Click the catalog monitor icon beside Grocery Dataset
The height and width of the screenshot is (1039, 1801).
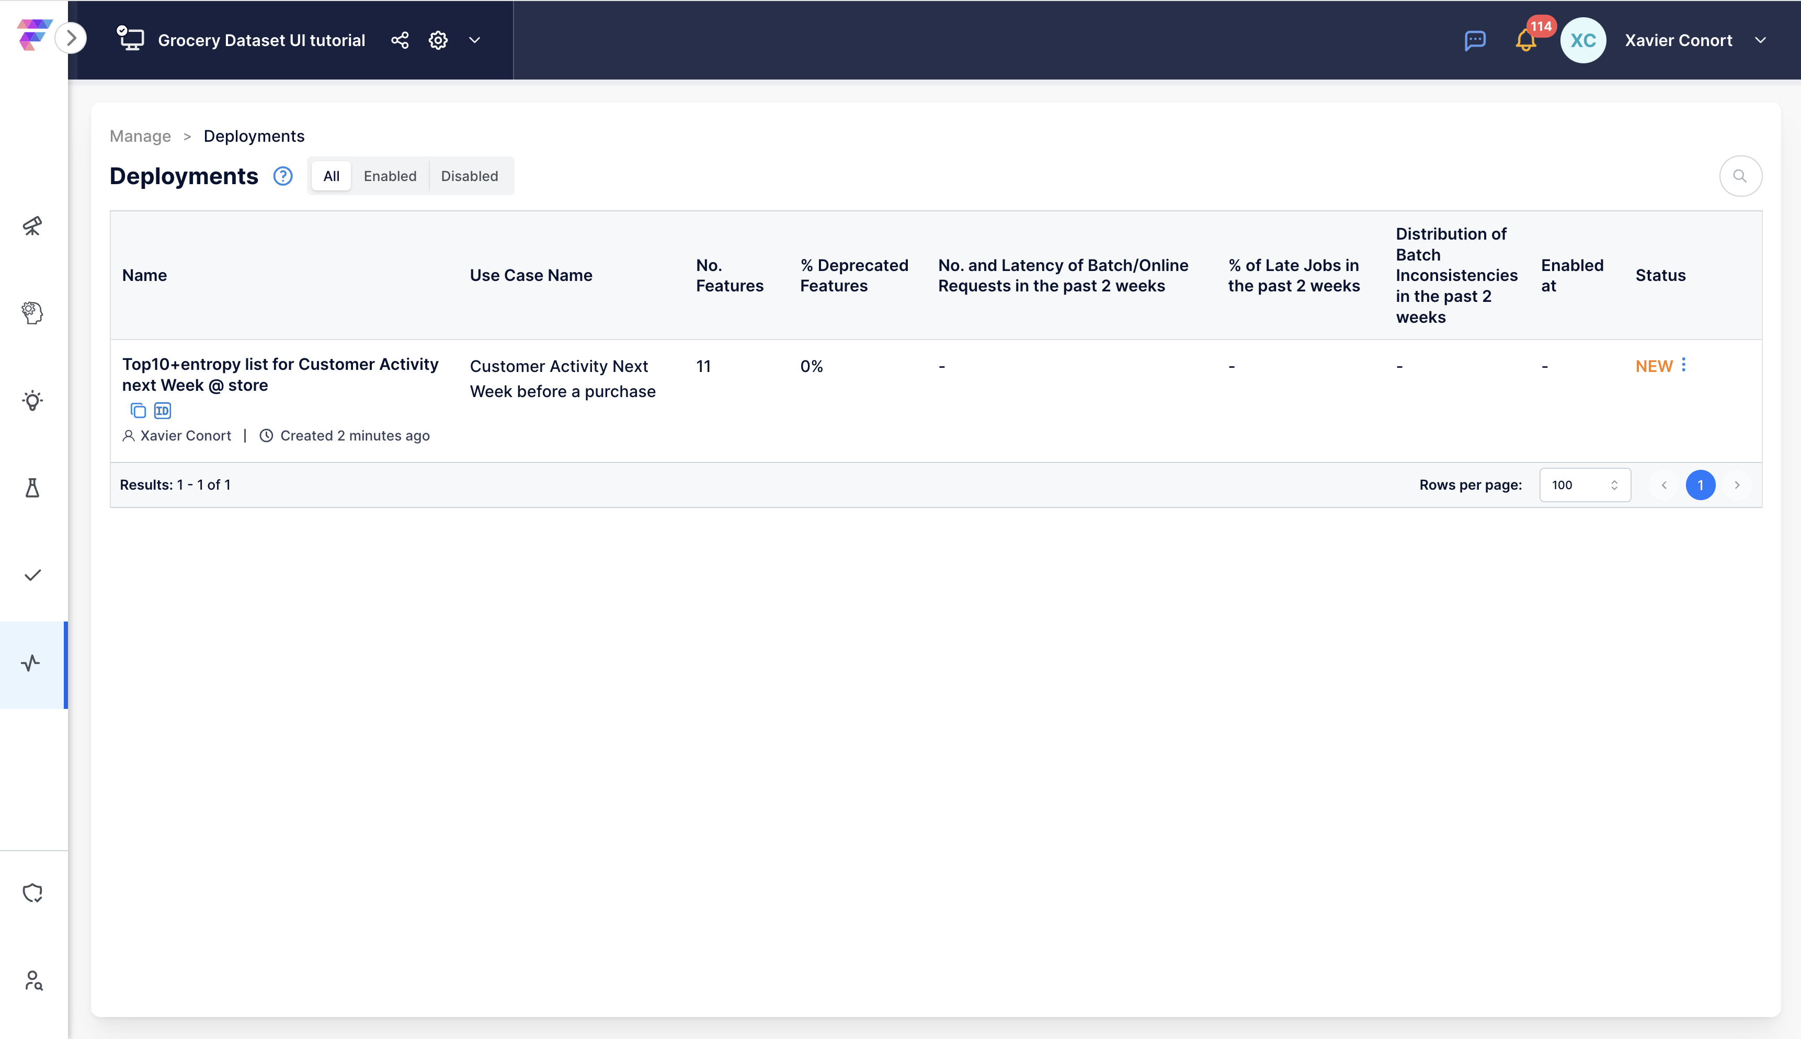(131, 39)
